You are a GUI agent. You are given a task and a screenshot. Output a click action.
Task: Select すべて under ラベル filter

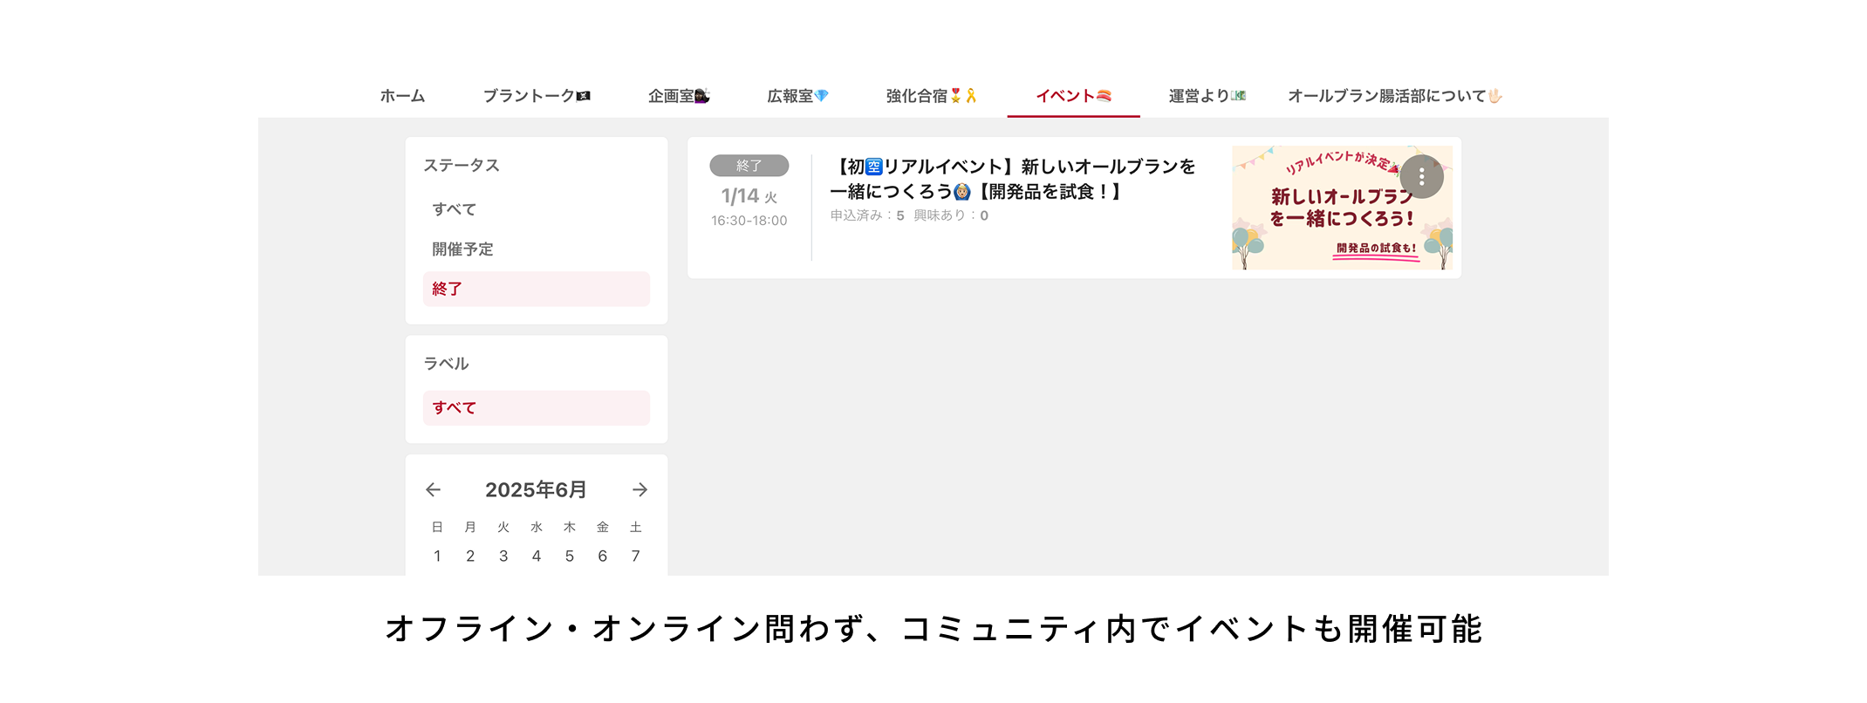(x=537, y=408)
